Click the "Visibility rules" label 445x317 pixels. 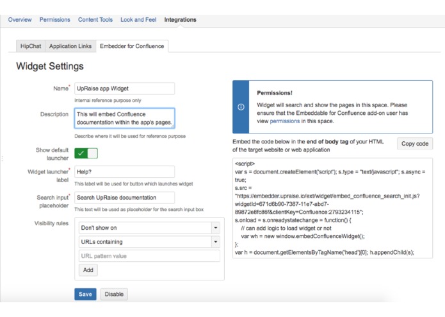pos(51,223)
